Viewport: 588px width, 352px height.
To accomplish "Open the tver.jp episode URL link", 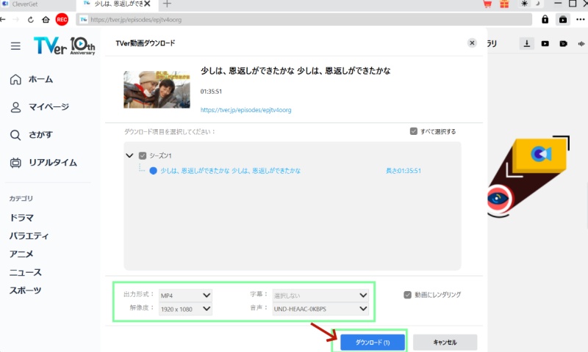I will click(245, 110).
